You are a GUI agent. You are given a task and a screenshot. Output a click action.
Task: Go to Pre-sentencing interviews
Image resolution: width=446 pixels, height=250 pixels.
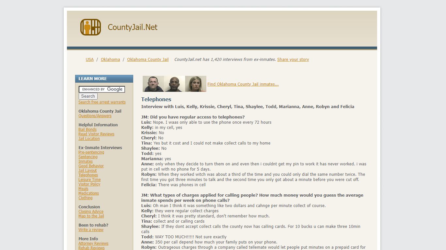[x=91, y=152]
